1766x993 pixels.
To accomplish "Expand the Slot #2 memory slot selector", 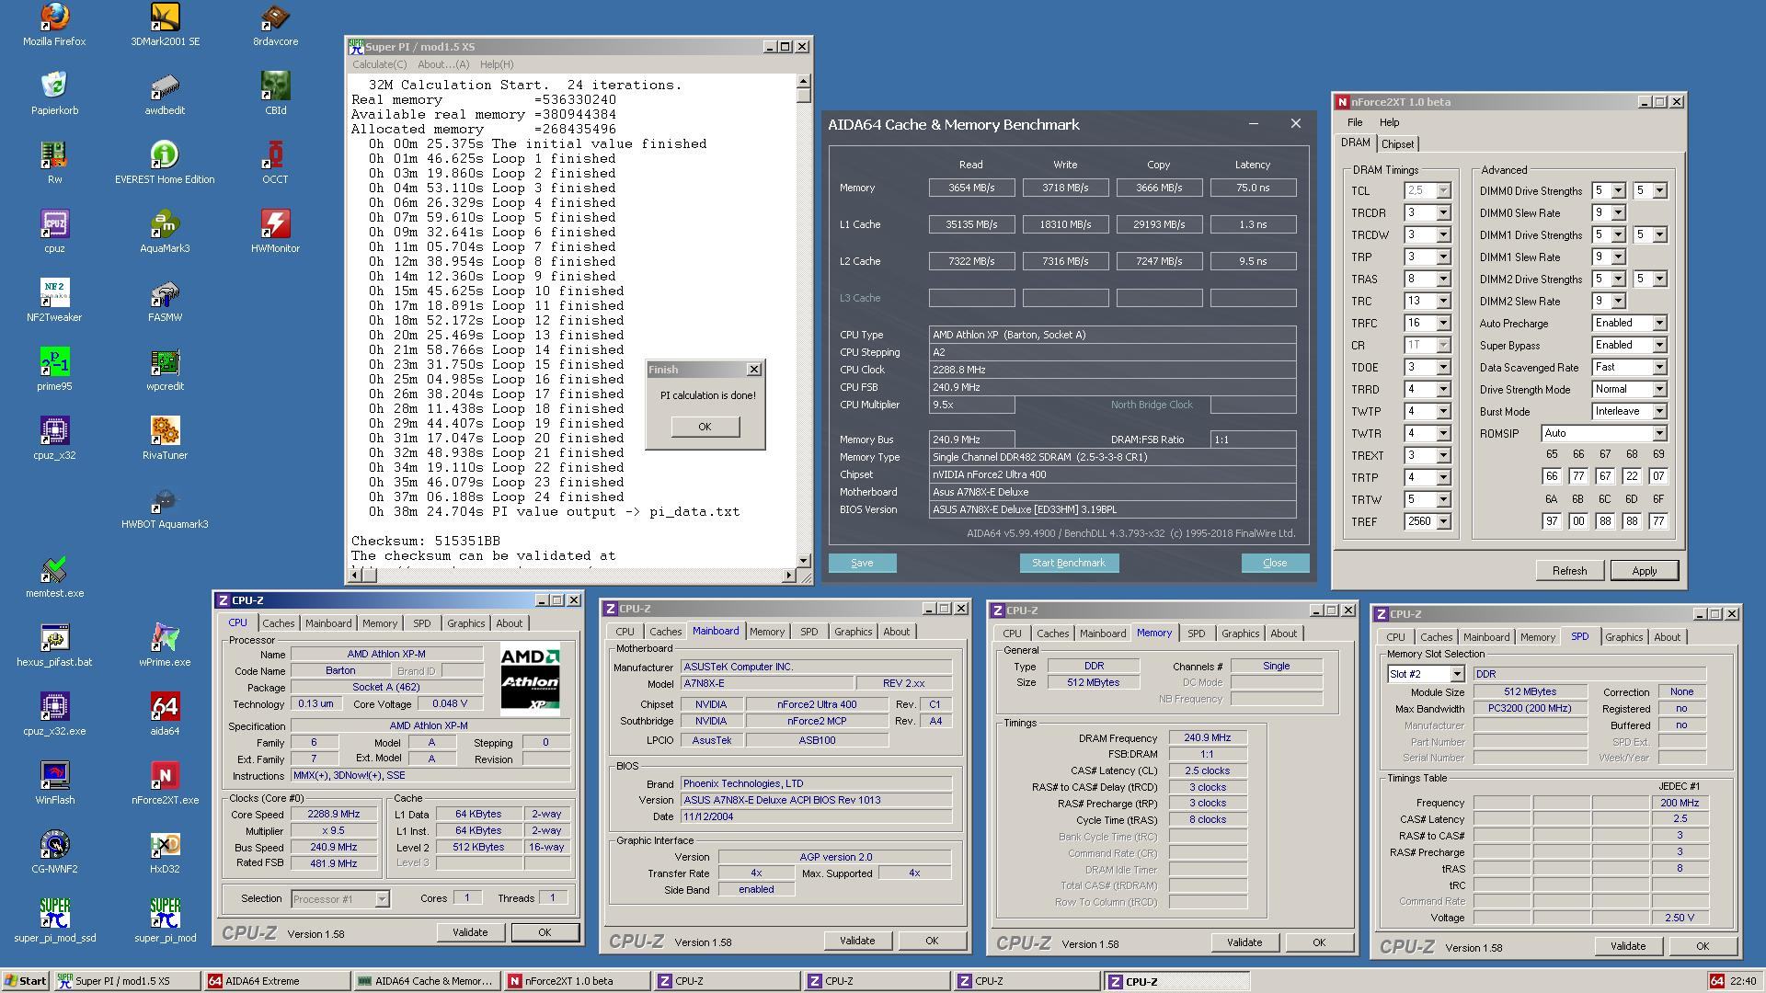I will [1456, 675].
